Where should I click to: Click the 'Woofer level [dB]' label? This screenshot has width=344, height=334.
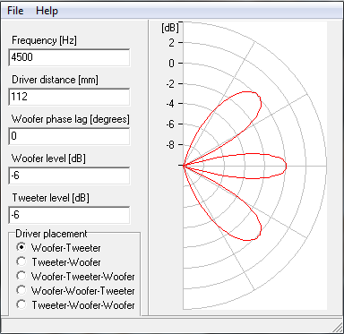point(48,158)
